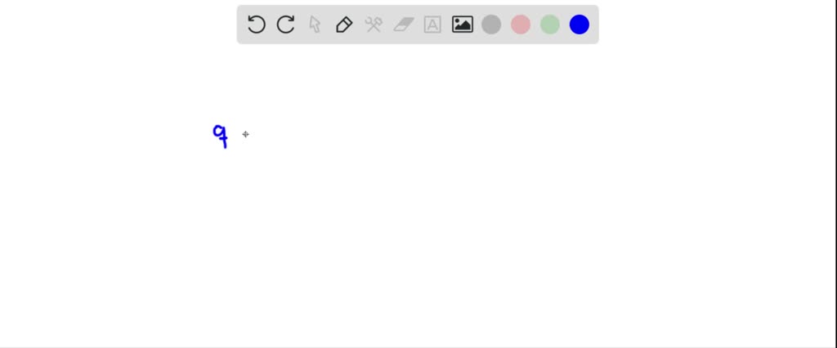The width and height of the screenshot is (837, 348).
Task: Undo the last whiteboard stroke
Action: click(256, 25)
